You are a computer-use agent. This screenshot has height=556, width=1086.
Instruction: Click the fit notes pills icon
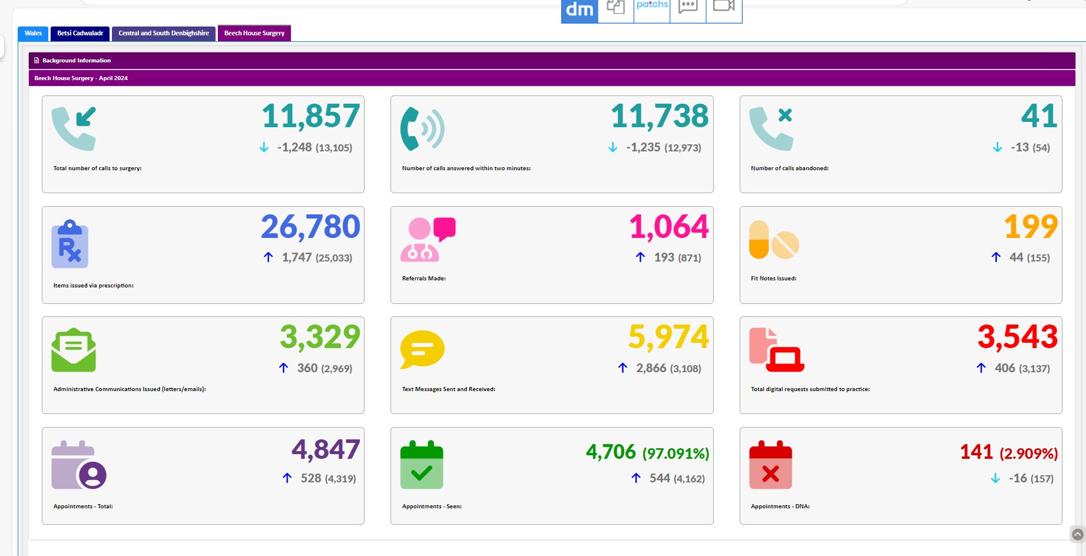click(x=773, y=240)
